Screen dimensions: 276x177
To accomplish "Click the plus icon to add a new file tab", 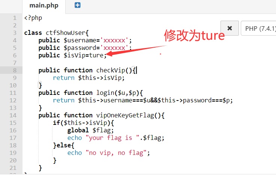I will 78,5.
